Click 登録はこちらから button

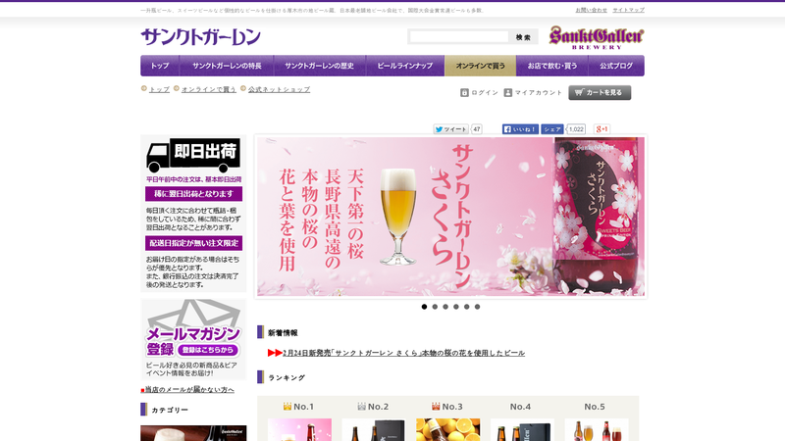click(208, 350)
